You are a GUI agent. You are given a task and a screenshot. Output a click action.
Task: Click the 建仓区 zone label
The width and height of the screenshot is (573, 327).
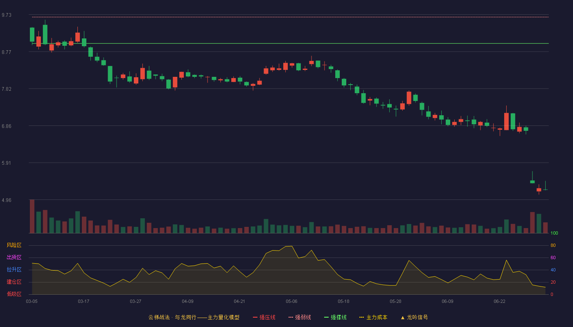tap(14, 282)
